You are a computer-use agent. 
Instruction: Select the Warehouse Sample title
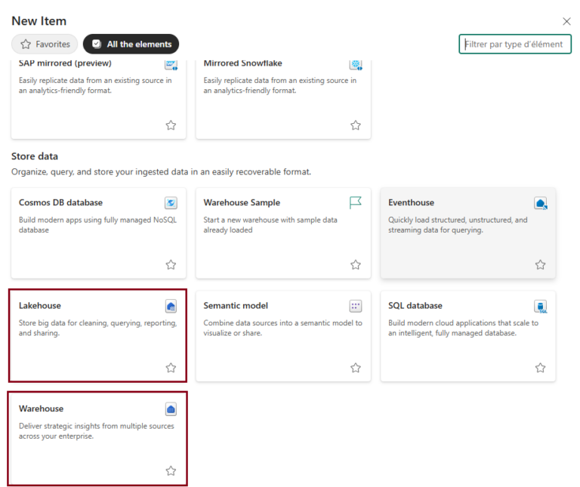click(x=242, y=202)
